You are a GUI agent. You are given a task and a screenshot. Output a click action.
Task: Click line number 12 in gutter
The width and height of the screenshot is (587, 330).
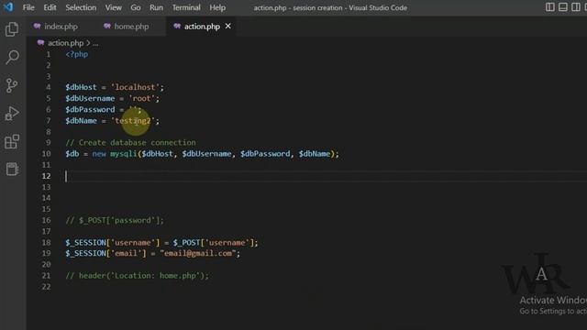coord(46,176)
